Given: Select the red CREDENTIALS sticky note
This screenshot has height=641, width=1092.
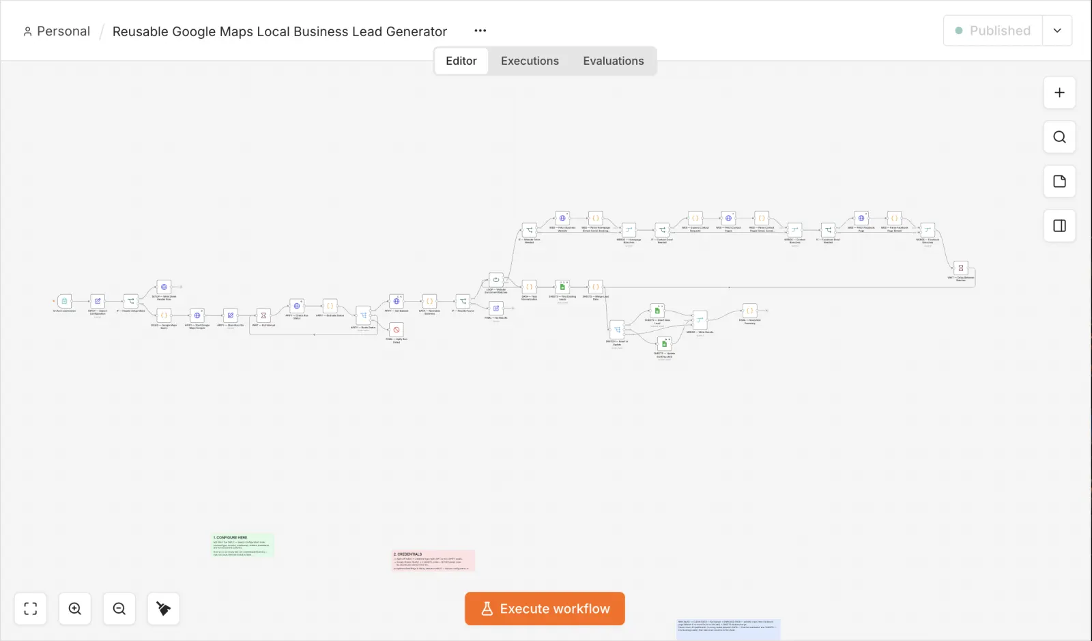Looking at the screenshot, I should click(x=433, y=560).
